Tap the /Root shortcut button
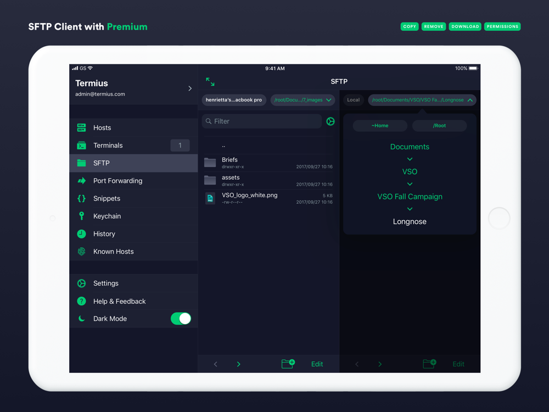Screen dimensions: 549x412 [x=439, y=125]
